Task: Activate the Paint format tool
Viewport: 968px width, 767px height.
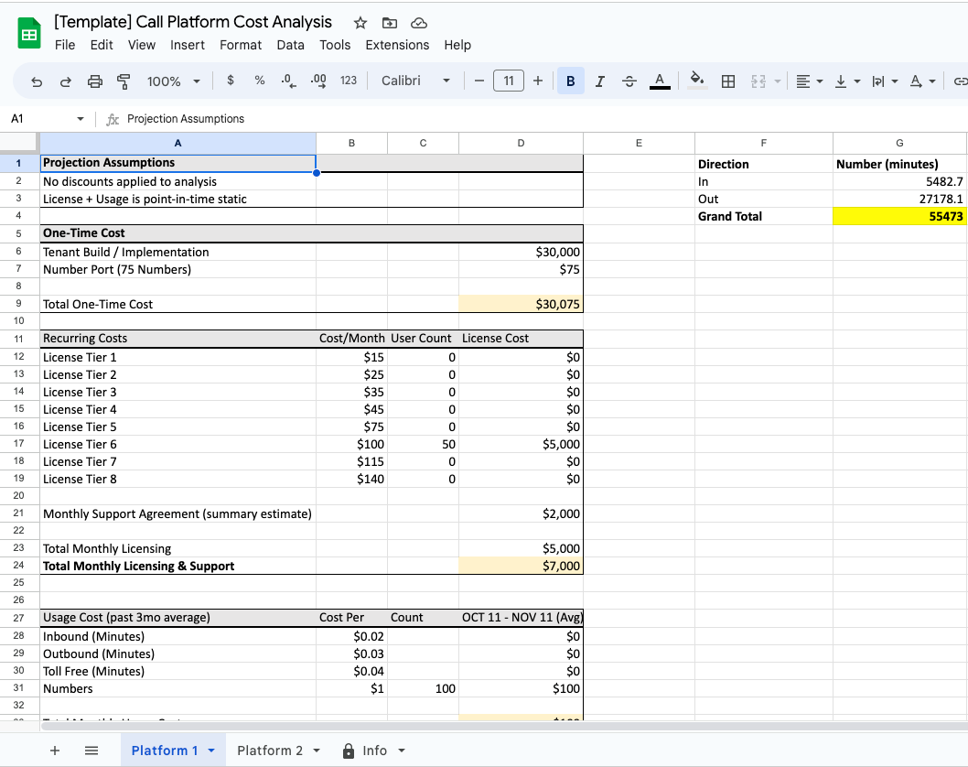Action: click(x=124, y=81)
